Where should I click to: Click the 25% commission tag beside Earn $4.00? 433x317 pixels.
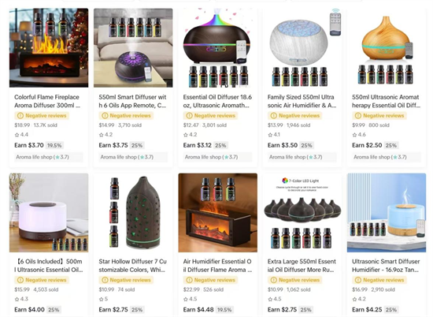pos(54,310)
